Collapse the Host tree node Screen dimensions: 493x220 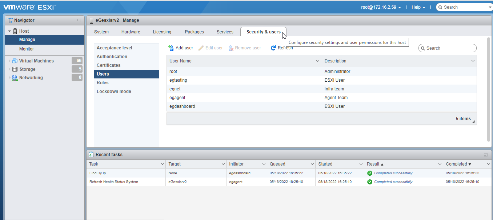[10, 31]
